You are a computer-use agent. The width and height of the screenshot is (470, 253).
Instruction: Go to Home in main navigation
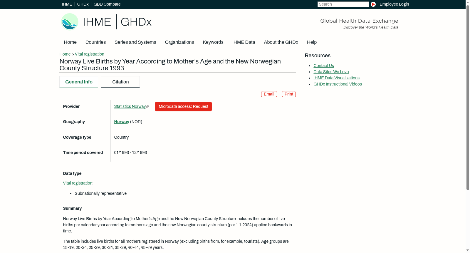tap(70, 42)
